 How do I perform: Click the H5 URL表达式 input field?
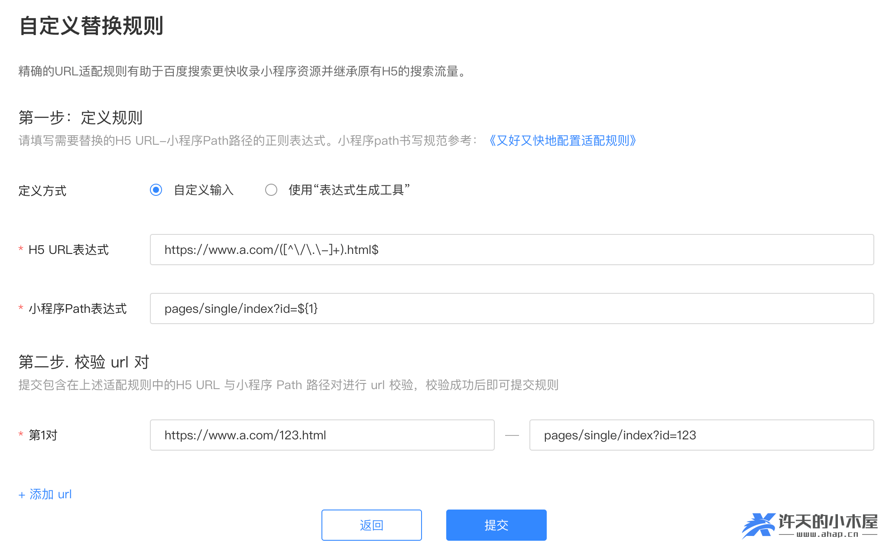tap(512, 250)
